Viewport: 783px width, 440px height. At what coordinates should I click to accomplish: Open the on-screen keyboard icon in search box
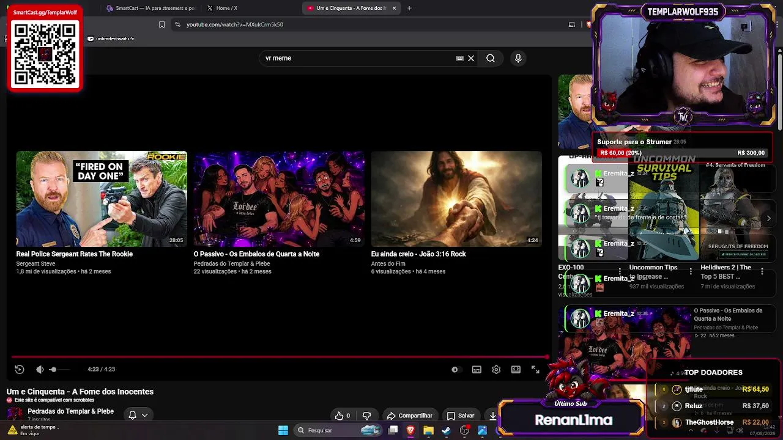(459, 58)
